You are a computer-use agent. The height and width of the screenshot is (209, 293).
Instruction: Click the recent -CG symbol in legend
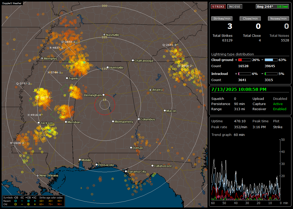pos(15,201)
